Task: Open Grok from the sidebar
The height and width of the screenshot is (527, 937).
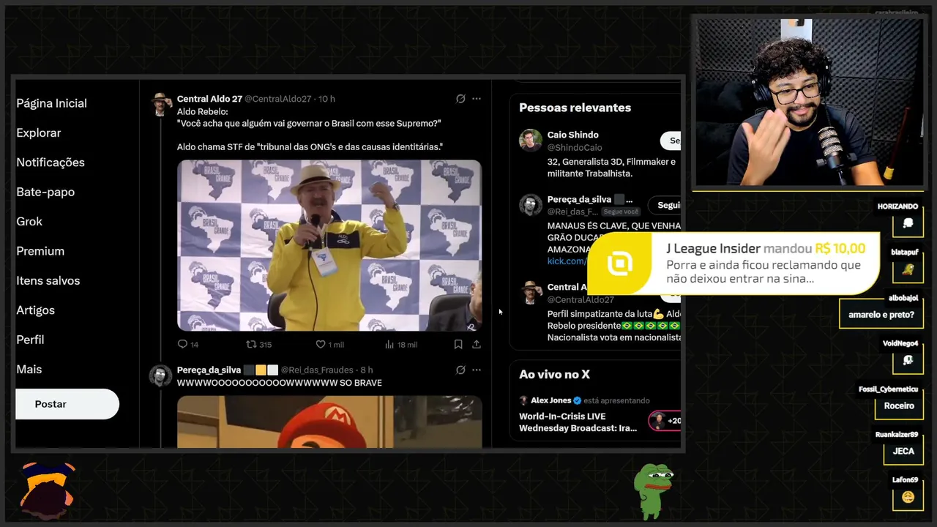Action: click(x=29, y=221)
